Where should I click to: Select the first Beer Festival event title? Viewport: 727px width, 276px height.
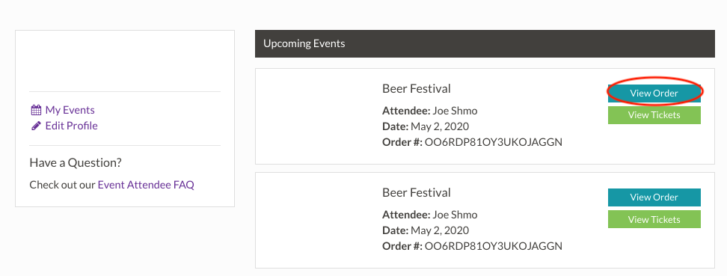click(x=417, y=88)
